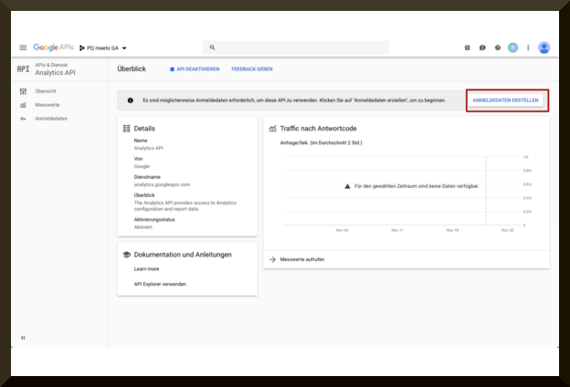Click the Traffic nach Antwortcode chart icon
The height and width of the screenshot is (387, 570).
[272, 129]
